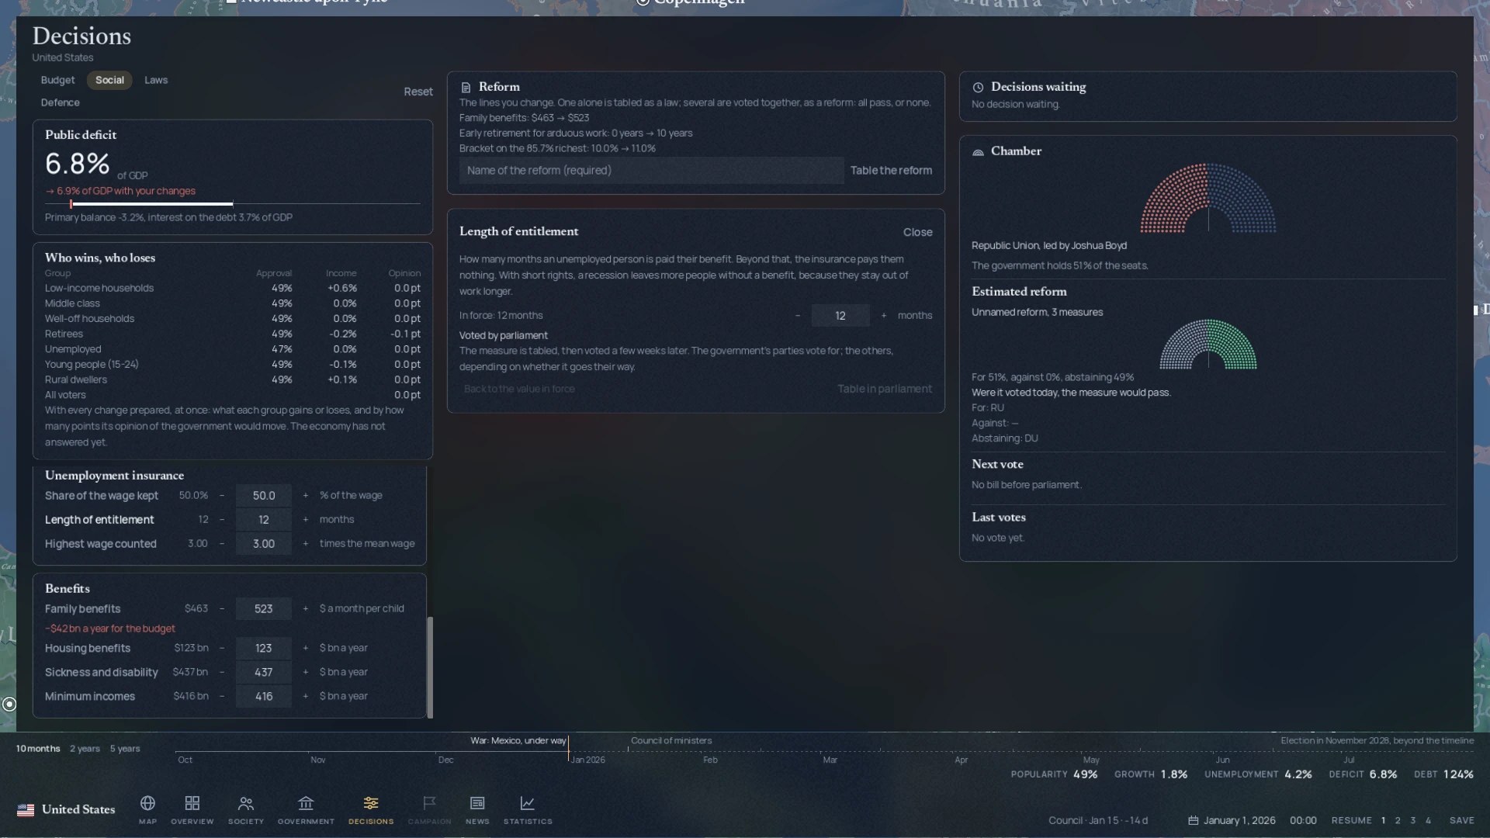Select the 5 years timeline range

[125, 749]
